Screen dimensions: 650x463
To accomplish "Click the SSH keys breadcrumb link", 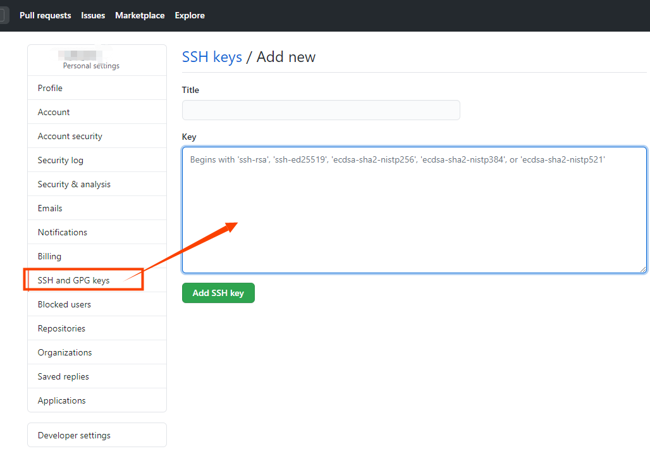I will pyautogui.click(x=212, y=57).
